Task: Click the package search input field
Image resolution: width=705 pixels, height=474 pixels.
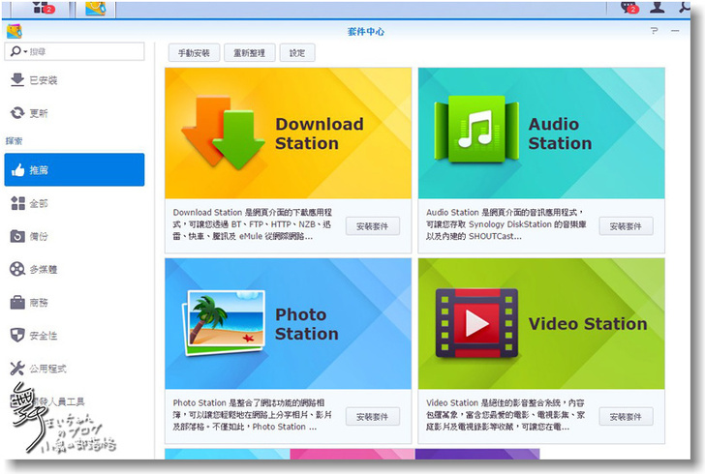Action: pyautogui.click(x=85, y=51)
